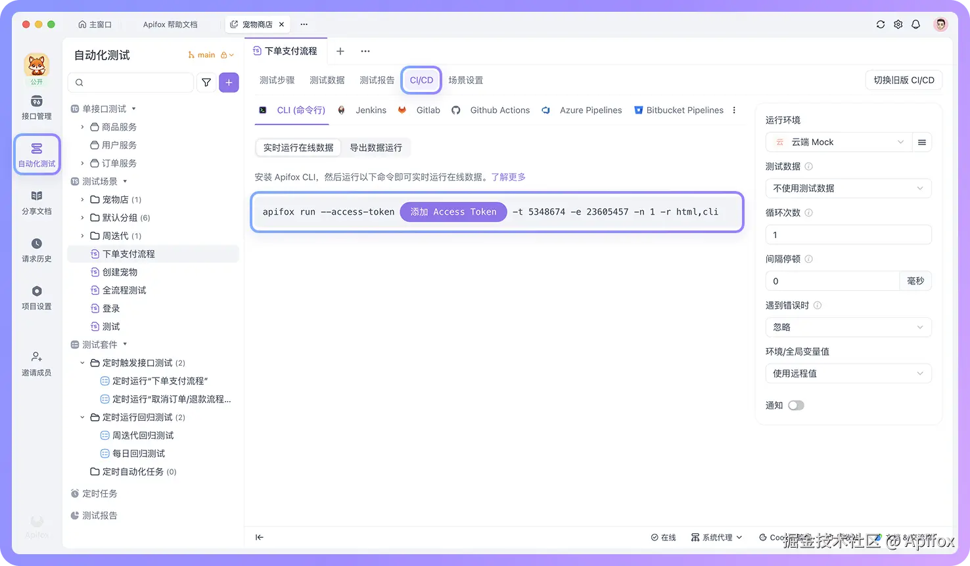Viewport: 970px width, 566px height.
Task: Open tab more options ellipsis
Action: tap(365, 51)
